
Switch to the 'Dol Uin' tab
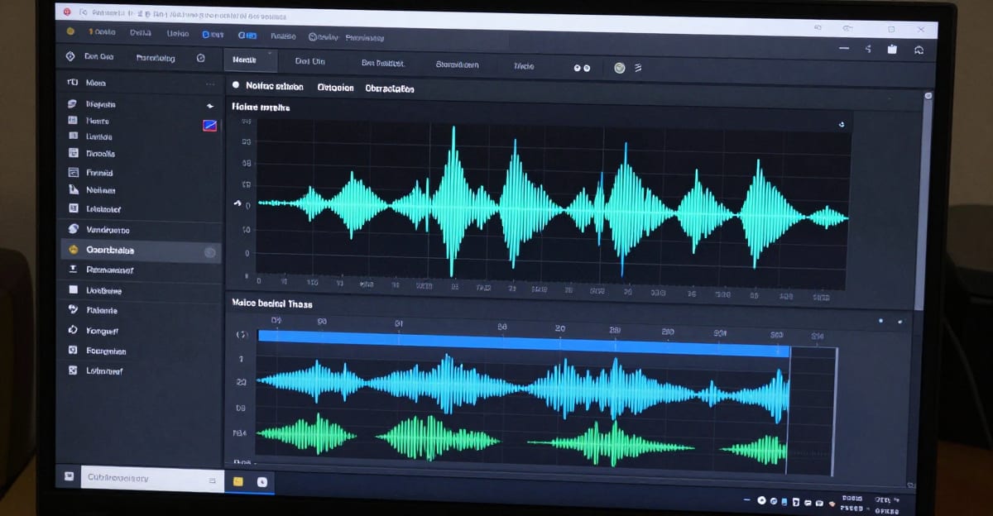click(x=310, y=61)
